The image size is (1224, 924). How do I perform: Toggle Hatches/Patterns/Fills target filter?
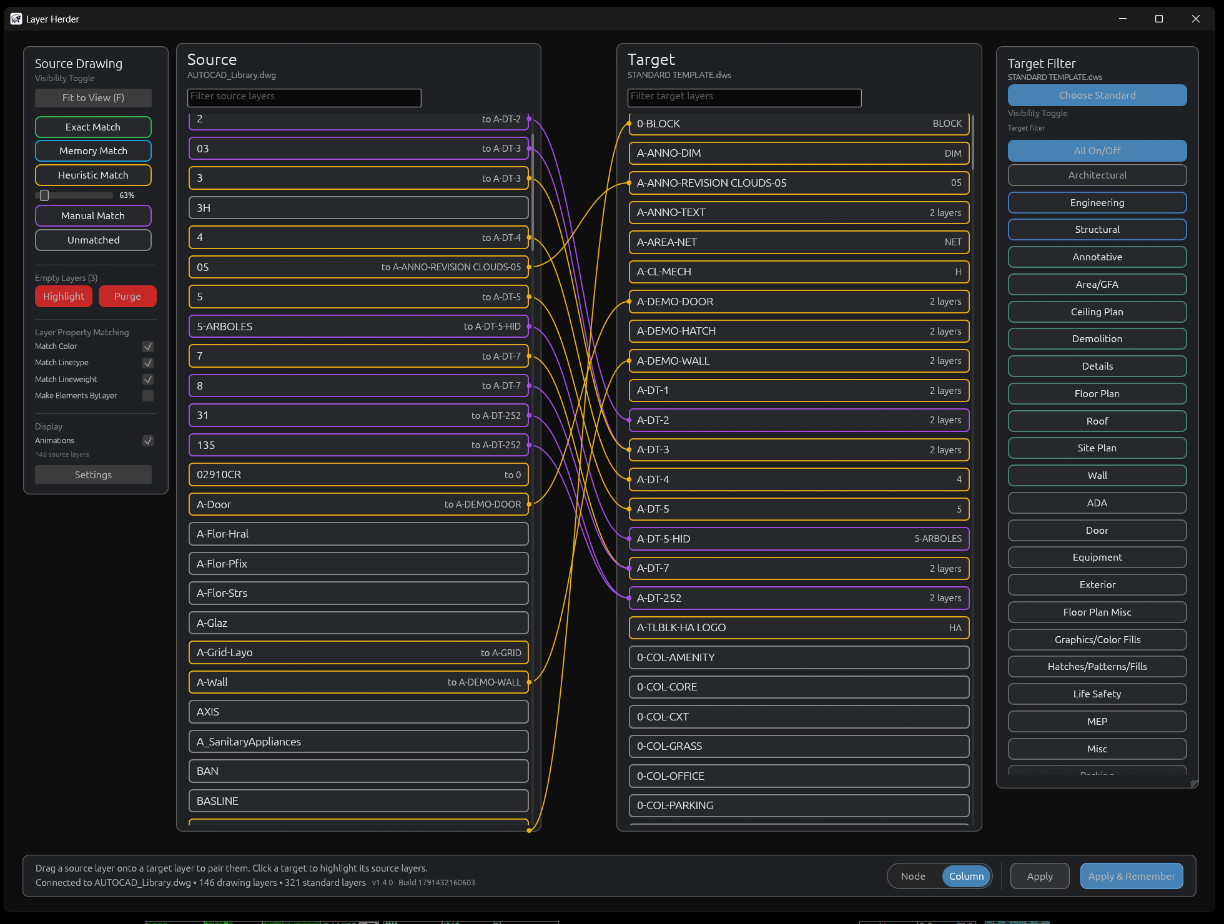click(x=1097, y=666)
